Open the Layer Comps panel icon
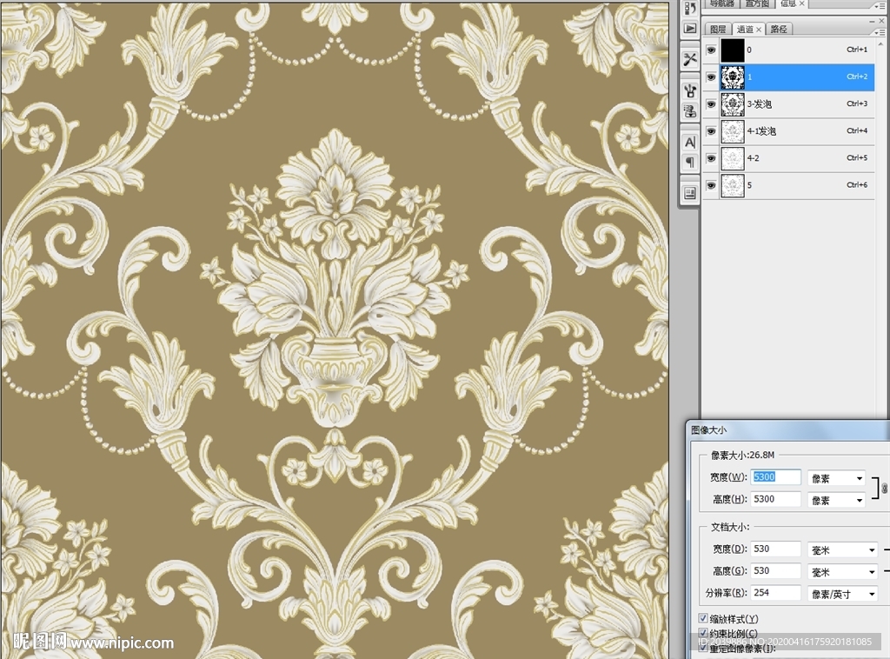Viewport: 890px width, 659px height. tap(690, 193)
